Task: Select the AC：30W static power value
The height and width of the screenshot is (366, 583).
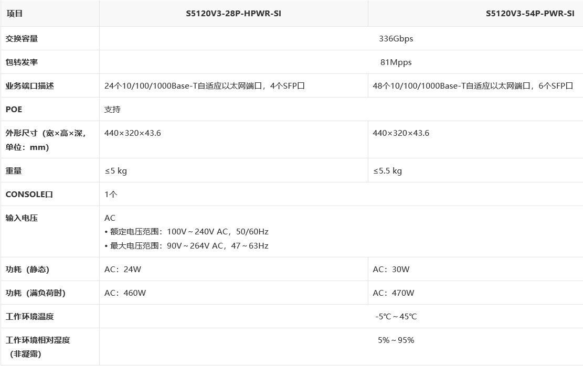Action: pyautogui.click(x=391, y=270)
